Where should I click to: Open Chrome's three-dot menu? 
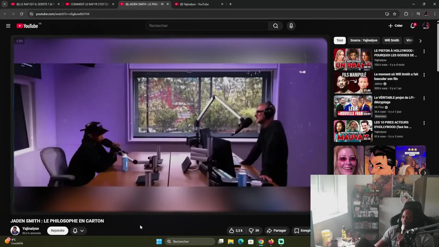[435, 14]
